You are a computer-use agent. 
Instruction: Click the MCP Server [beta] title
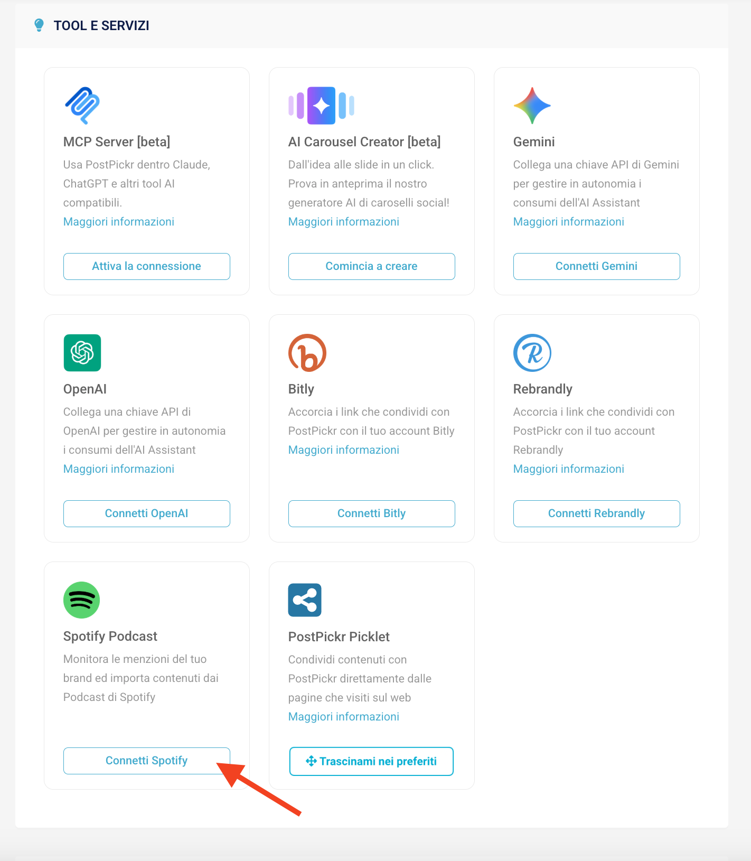point(117,142)
